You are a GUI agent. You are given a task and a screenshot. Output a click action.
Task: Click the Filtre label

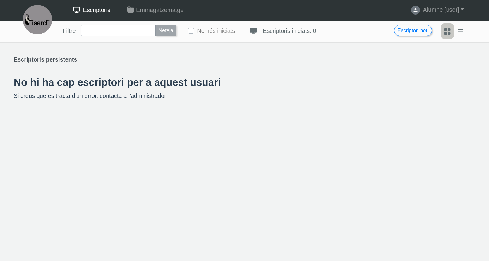pyautogui.click(x=69, y=31)
